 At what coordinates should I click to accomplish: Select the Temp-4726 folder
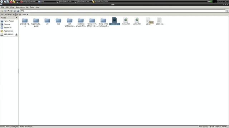click(x=103, y=22)
